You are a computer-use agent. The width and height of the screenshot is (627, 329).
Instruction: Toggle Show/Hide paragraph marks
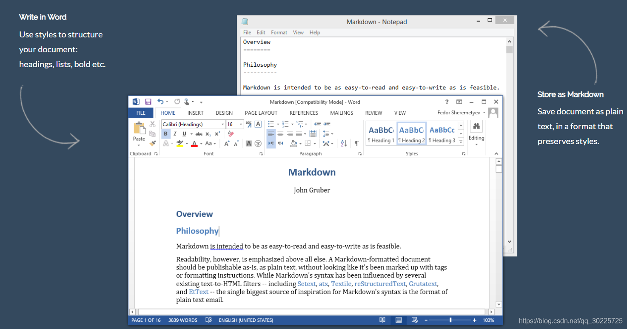point(356,144)
